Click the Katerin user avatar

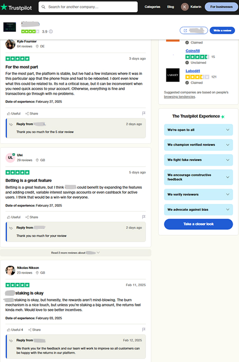(x=185, y=7)
